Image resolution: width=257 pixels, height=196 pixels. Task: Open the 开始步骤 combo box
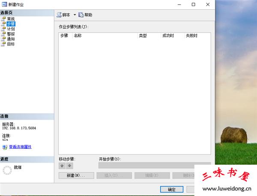tap(154, 165)
